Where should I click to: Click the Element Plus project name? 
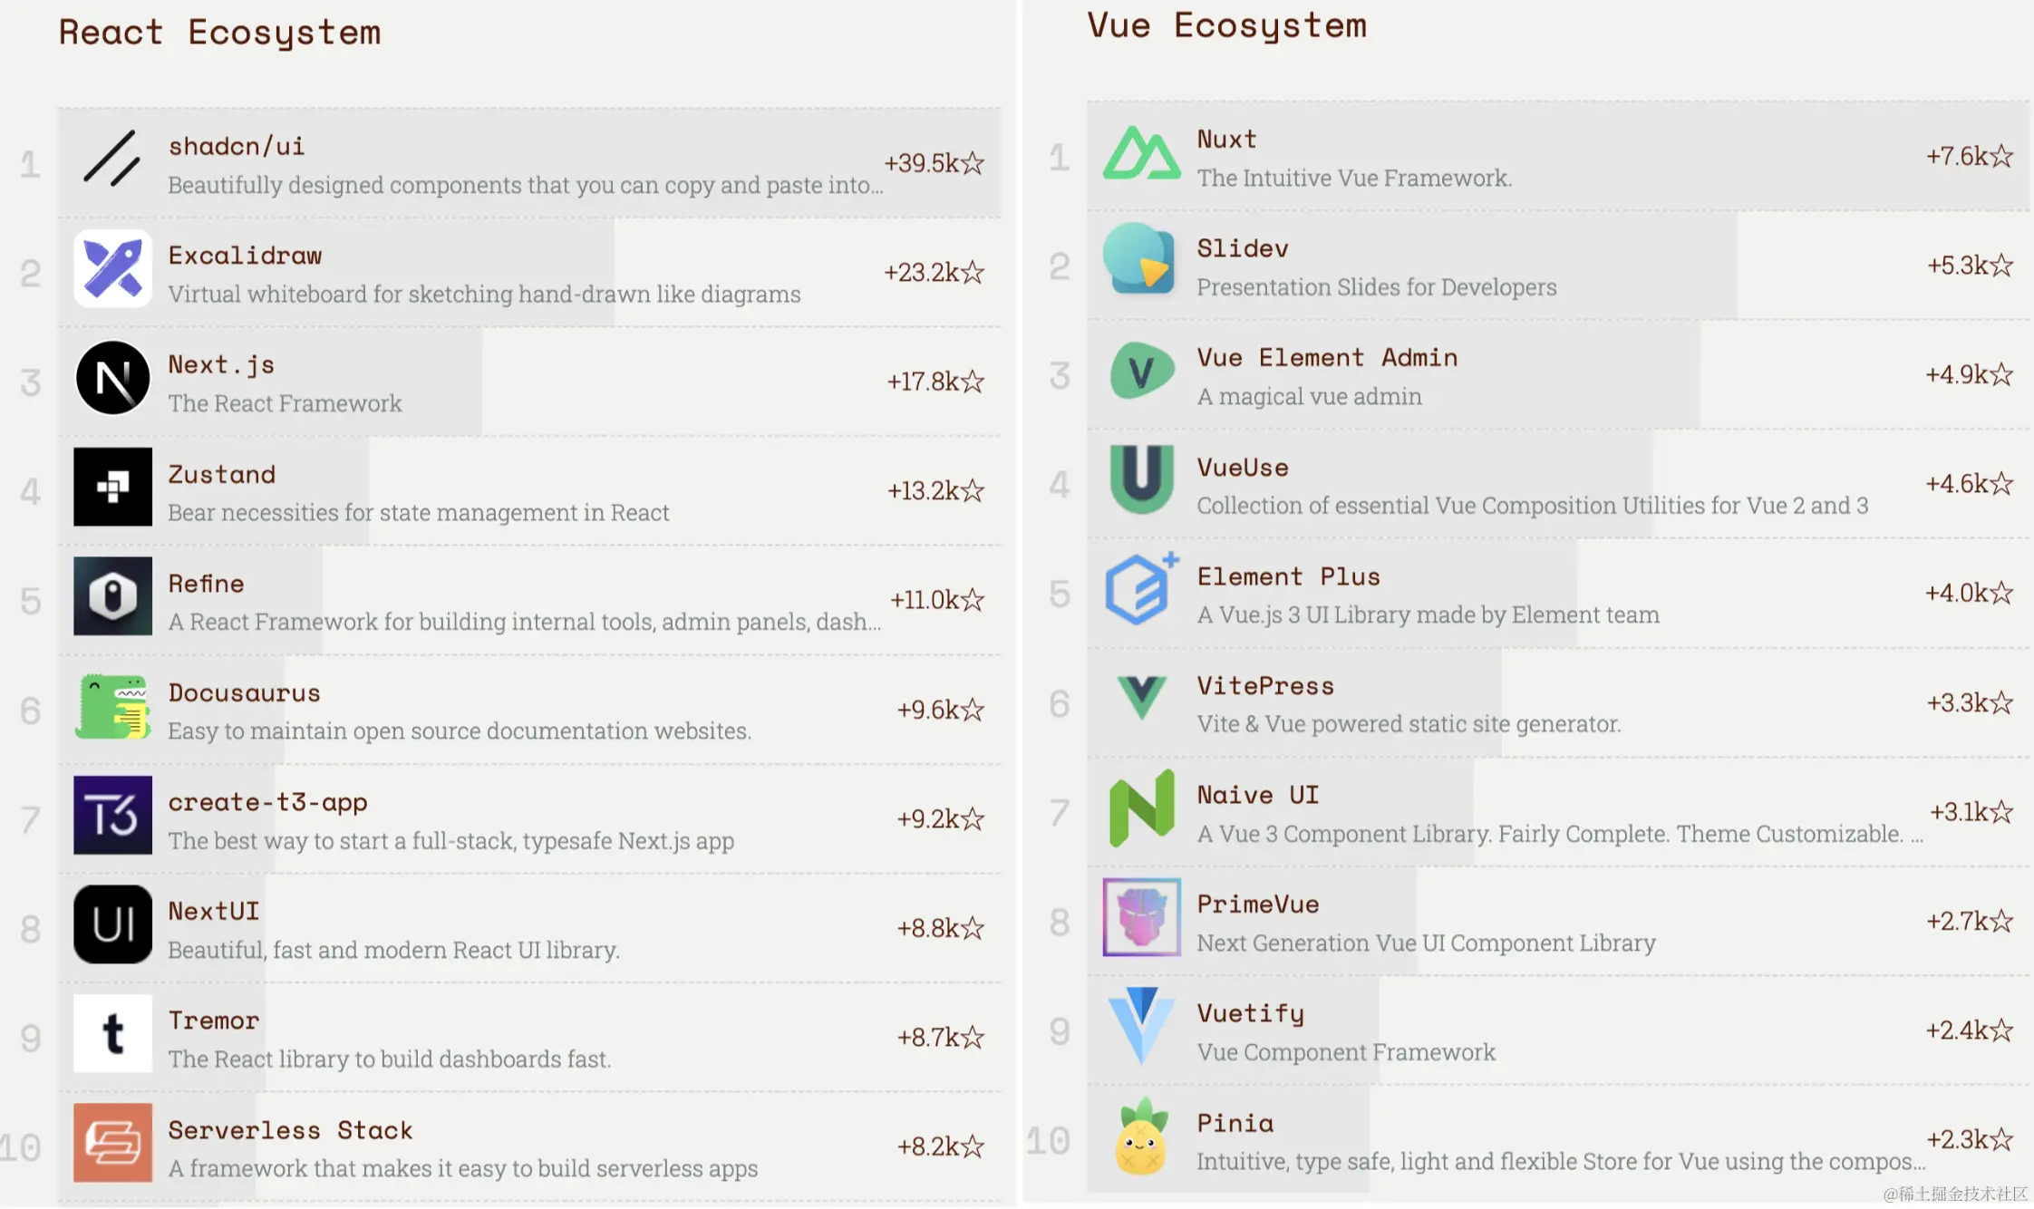click(1288, 576)
